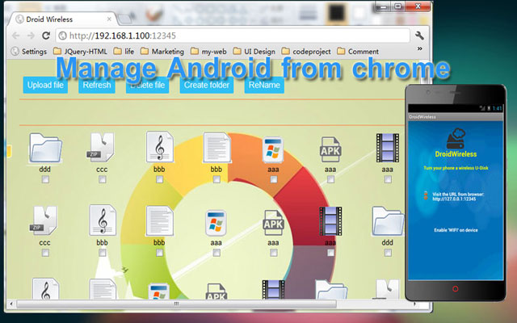Tick the checkbox under second row ddd folder

(x=388, y=253)
